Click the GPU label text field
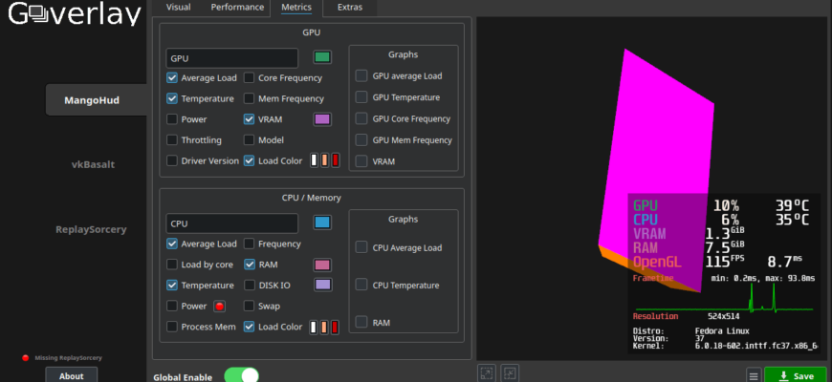Screen dimensions: 832x382 [231, 58]
